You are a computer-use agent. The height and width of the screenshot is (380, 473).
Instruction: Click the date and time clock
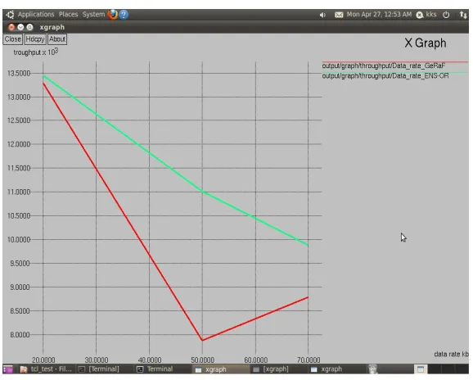(379, 14)
